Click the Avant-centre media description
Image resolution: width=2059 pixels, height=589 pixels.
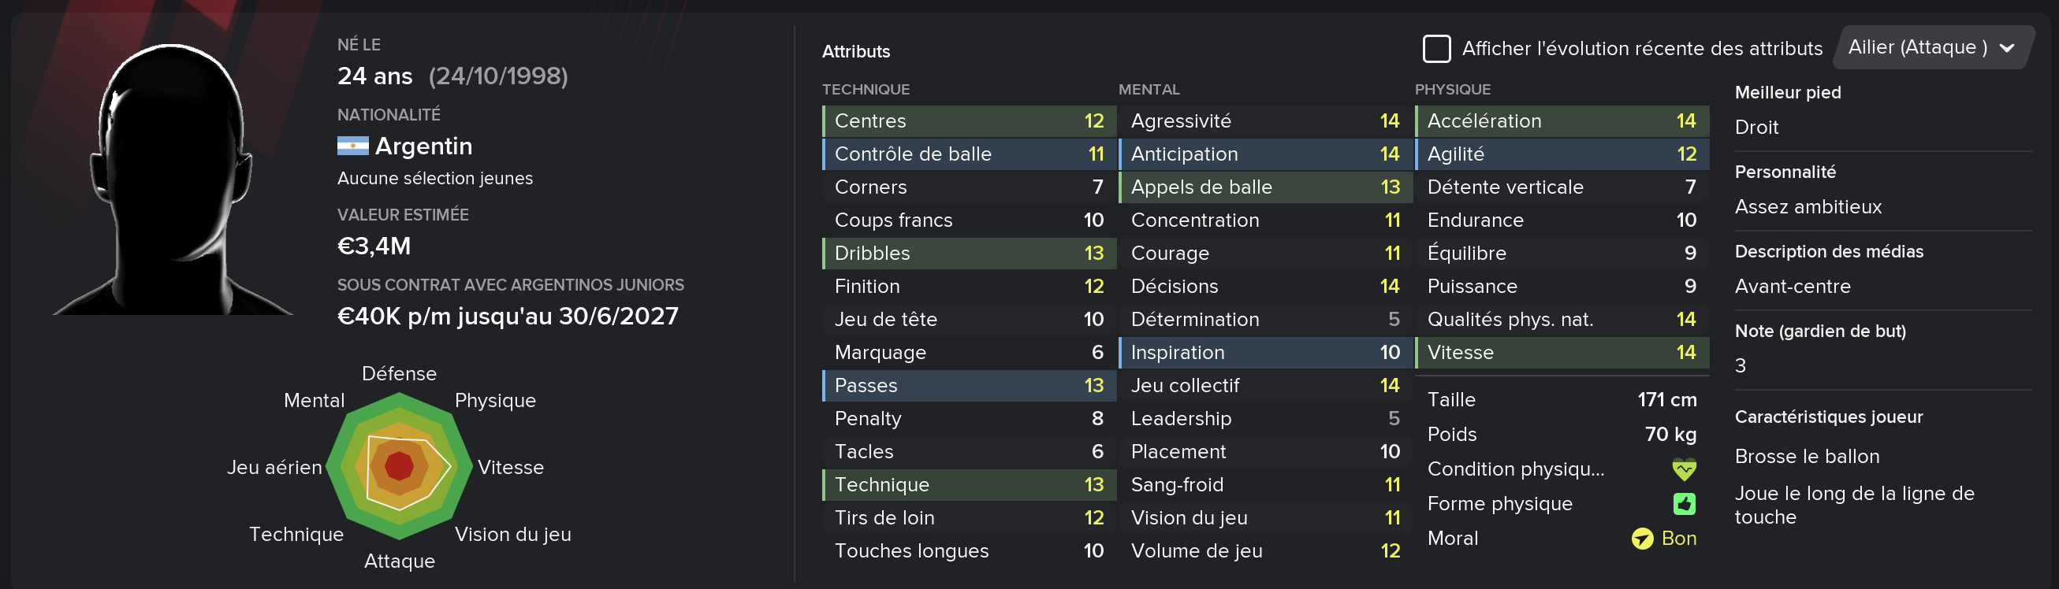click(x=1792, y=287)
